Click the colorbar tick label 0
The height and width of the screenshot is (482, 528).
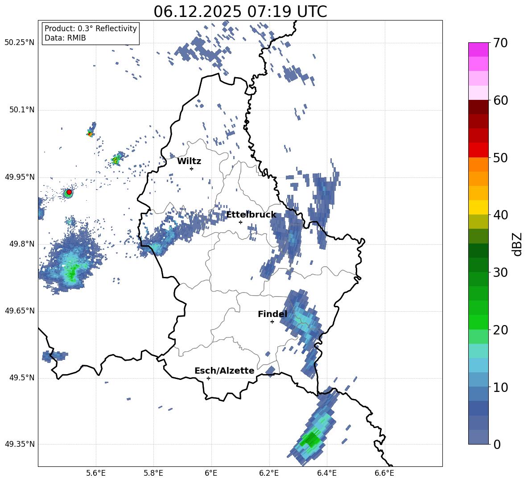tap(497, 444)
